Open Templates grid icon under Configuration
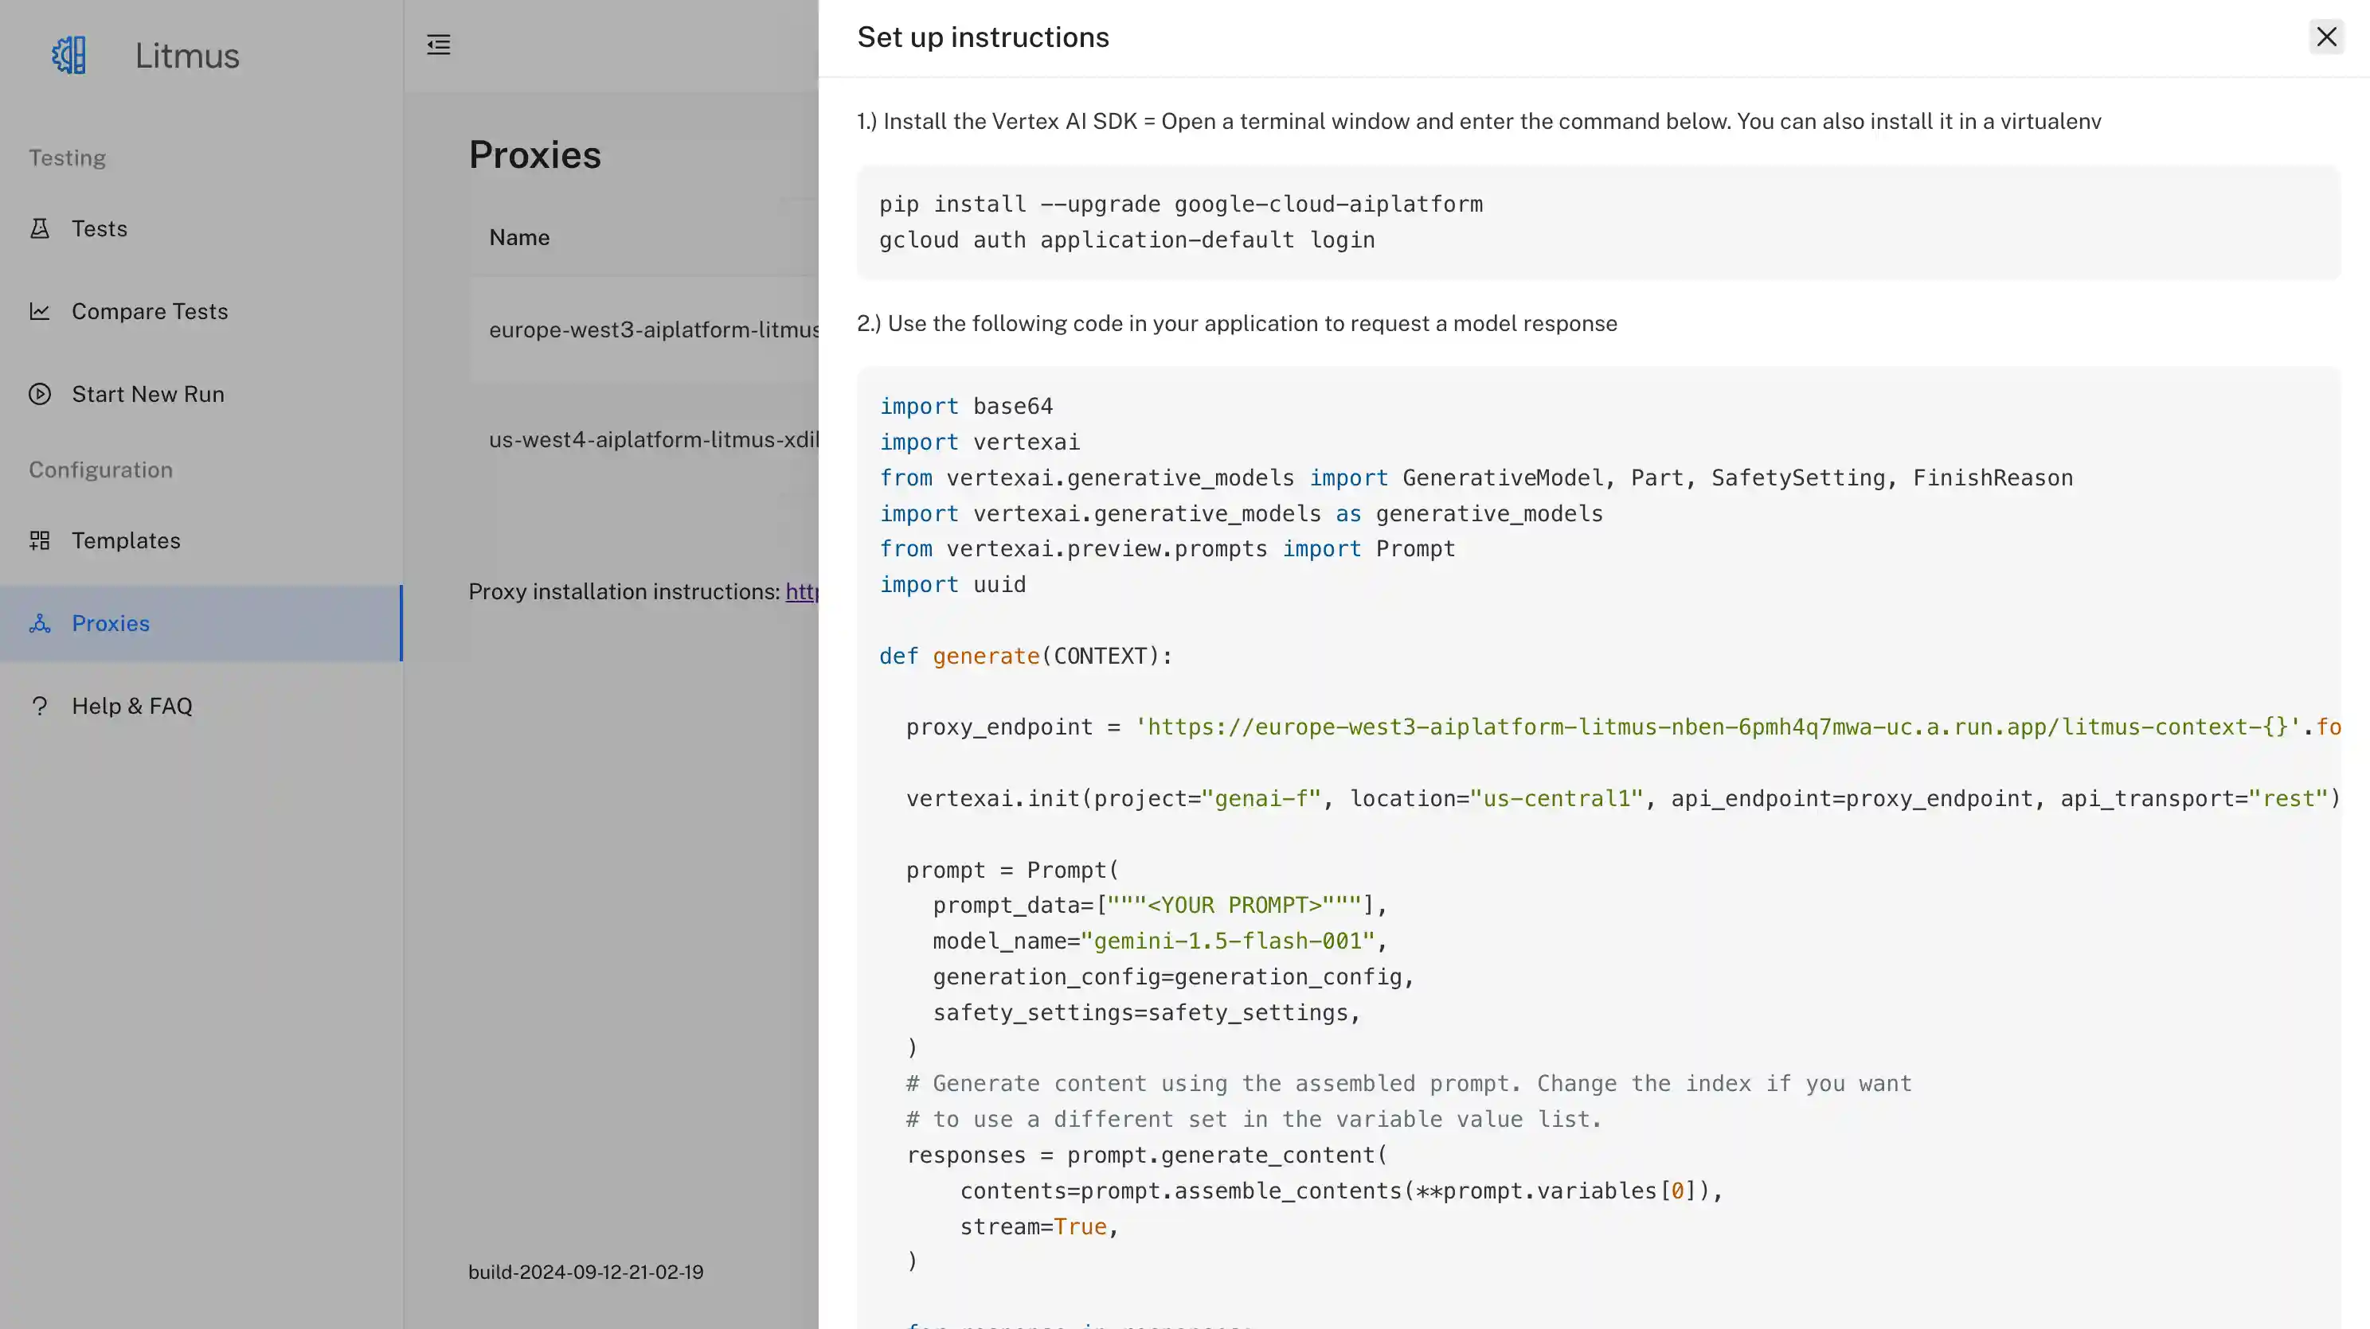This screenshot has width=2370, height=1329. [40, 540]
